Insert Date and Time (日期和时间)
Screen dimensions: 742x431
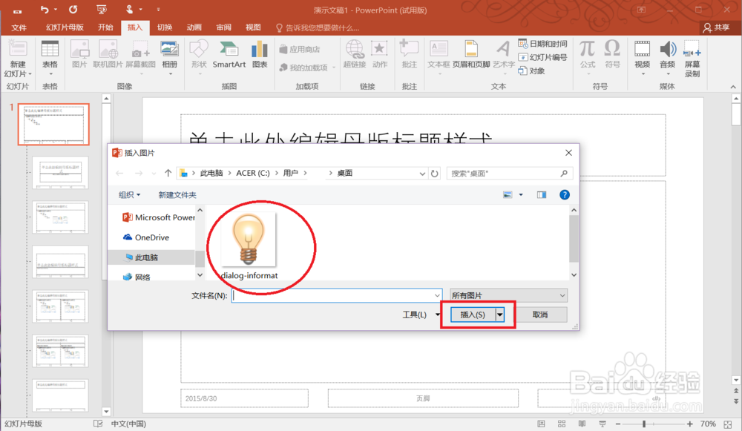pos(542,44)
